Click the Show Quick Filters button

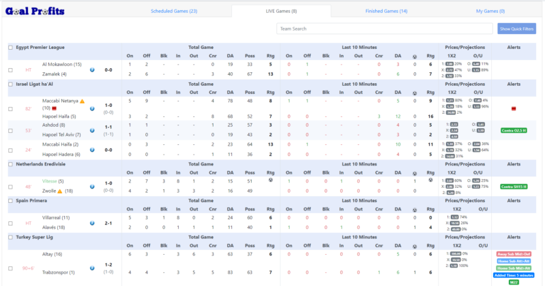coord(516,29)
